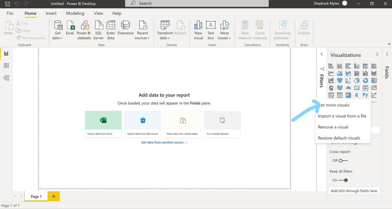This screenshot has width=392, height=209.
Task: Collapse the Visualizations pane chevron
Action: [x=377, y=54]
